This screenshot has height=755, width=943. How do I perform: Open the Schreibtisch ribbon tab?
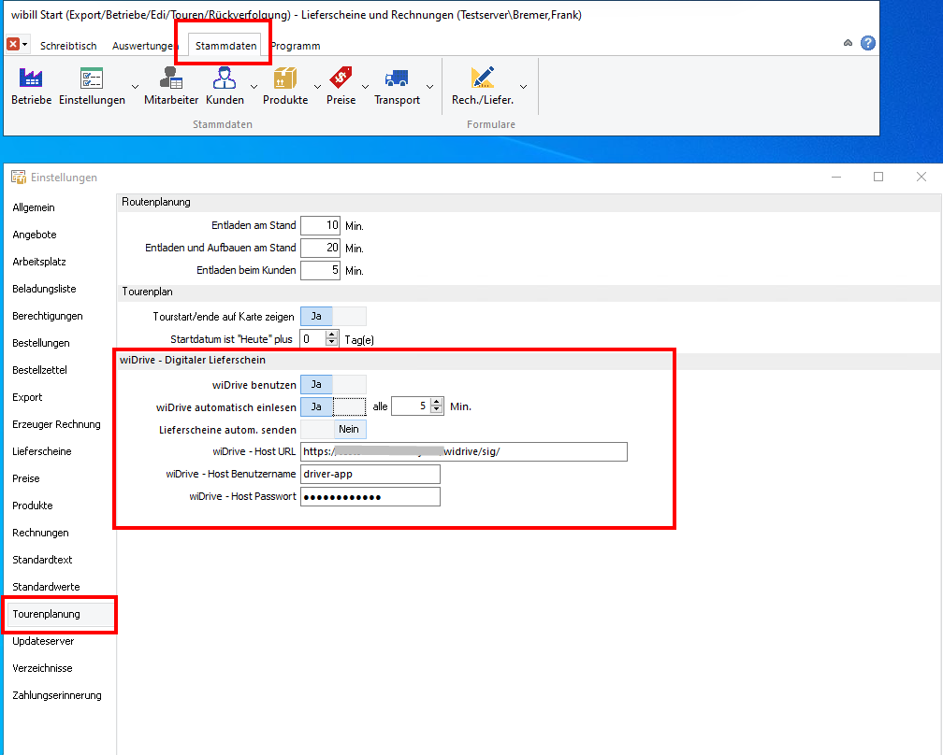pyautogui.click(x=68, y=46)
